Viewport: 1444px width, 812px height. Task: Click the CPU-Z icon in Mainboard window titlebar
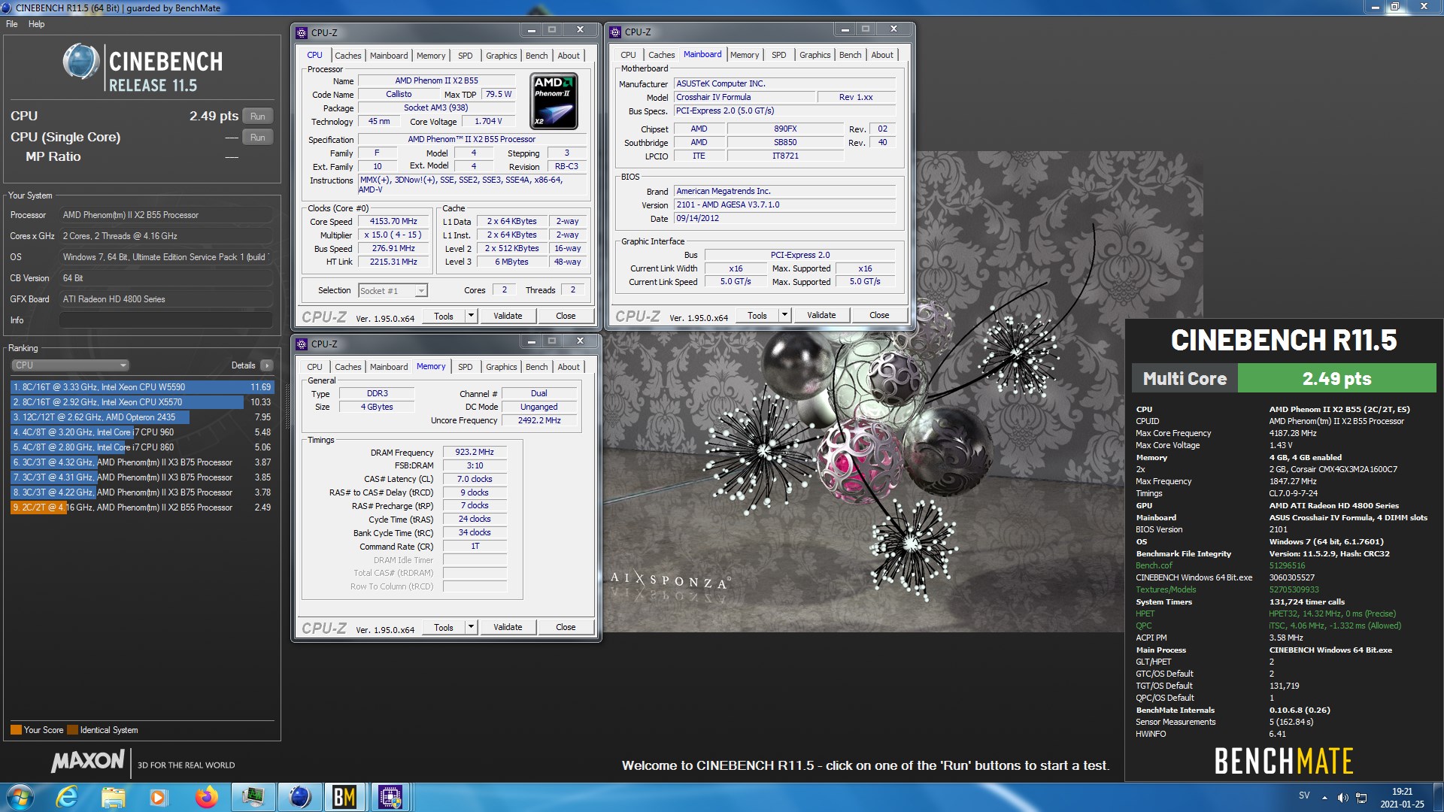pyautogui.click(x=615, y=32)
